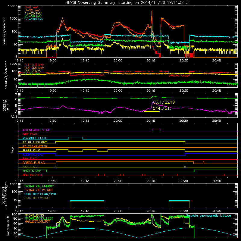Click the FLARE_FLAG label
Viewport: 241px width, 241px height.
[x=31, y=150]
